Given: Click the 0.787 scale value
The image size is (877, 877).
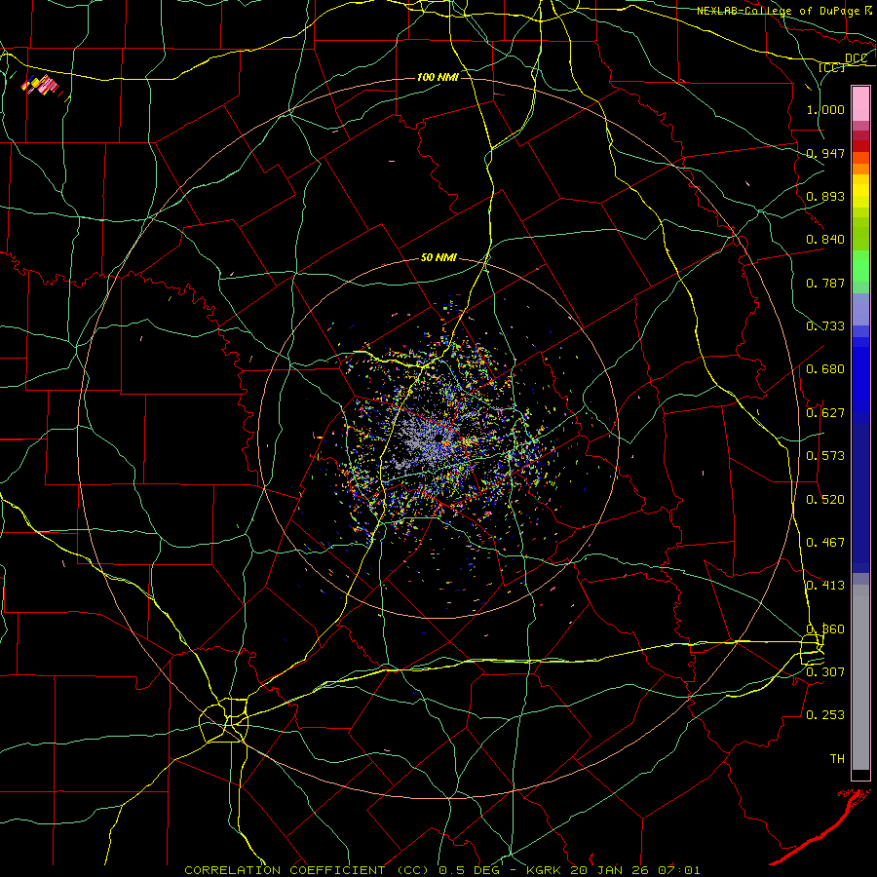Looking at the screenshot, I should (825, 283).
